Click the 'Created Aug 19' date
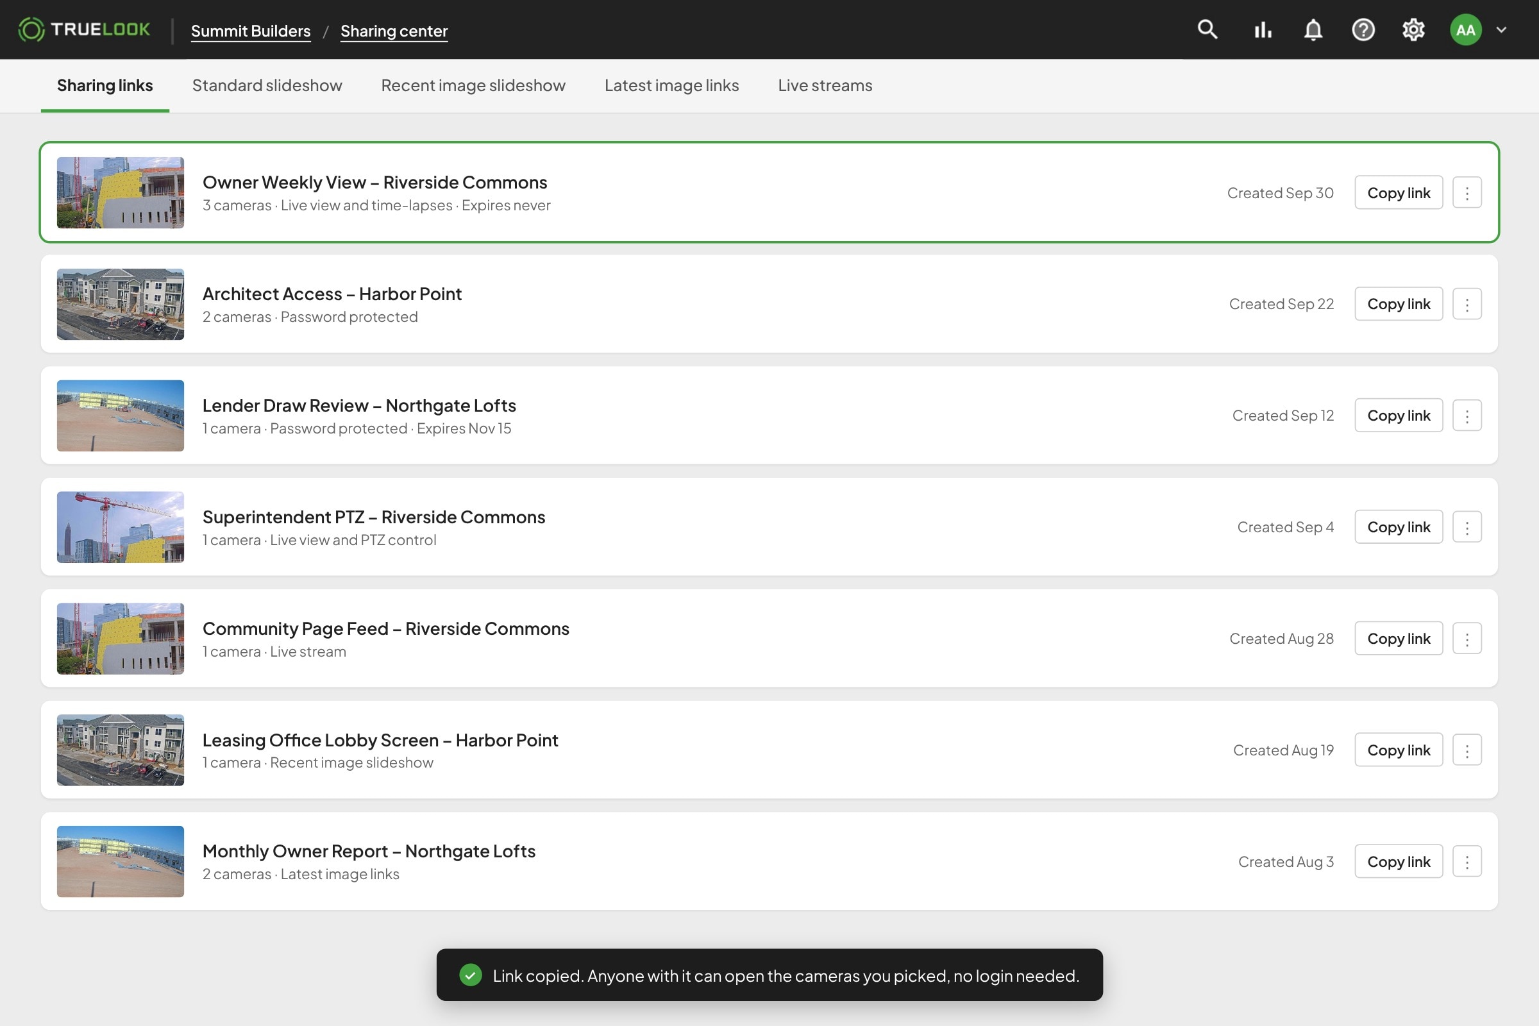The image size is (1539, 1026). coord(1283,750)
